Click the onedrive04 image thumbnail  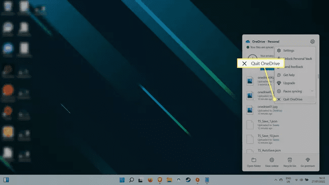pyautogui.click(x=250, y=81)
